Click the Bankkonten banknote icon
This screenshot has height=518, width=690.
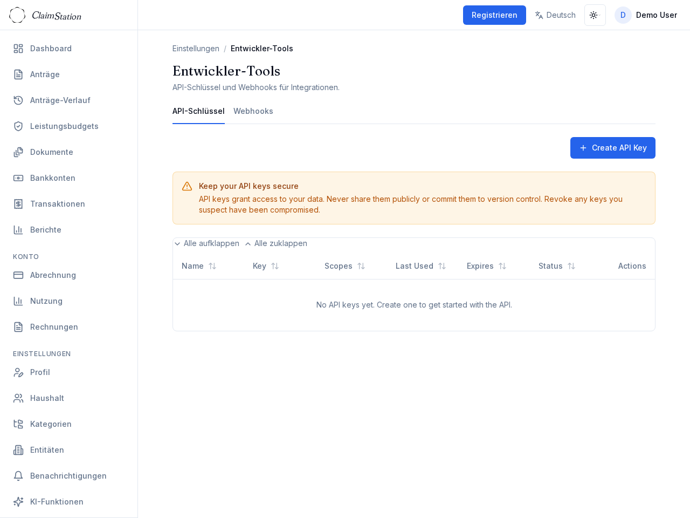click(x=18, y=178)
